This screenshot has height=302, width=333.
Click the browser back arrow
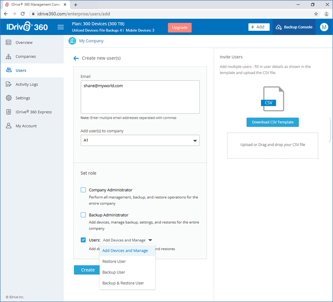(x=6, y=14)
